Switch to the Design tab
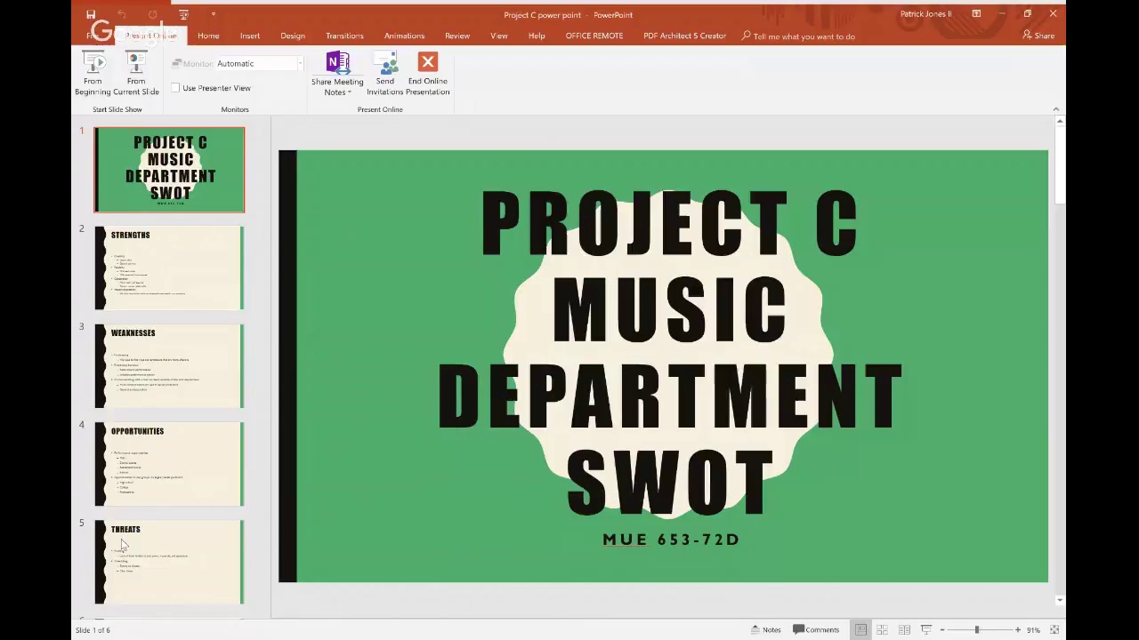The height and width of the screenshot is (640, 1139). point(293,36)
